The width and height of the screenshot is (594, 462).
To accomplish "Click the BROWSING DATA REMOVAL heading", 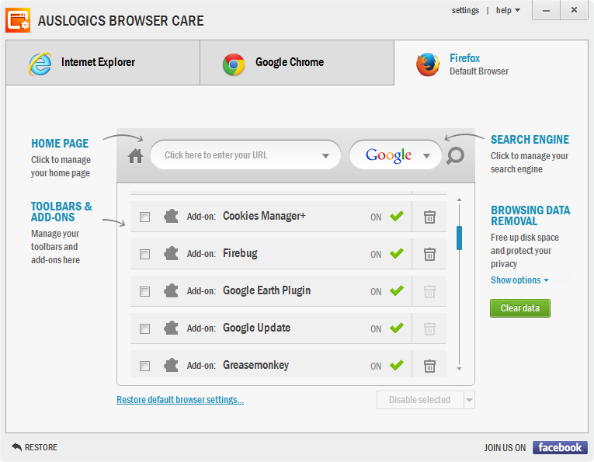I will tap(530, 216).
